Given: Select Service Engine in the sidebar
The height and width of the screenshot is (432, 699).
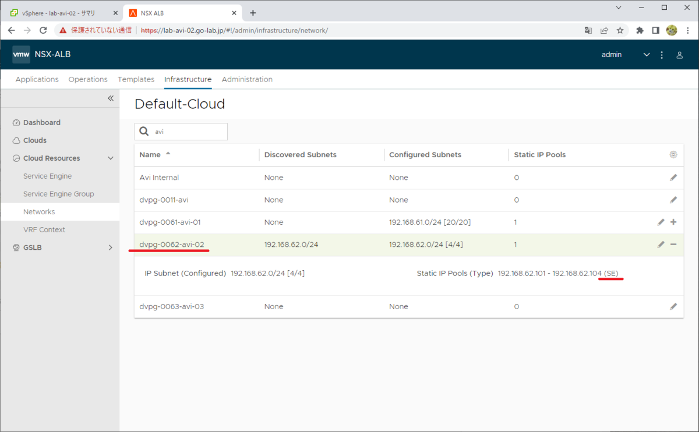Looking at the screenshot, I should (48, 176).
